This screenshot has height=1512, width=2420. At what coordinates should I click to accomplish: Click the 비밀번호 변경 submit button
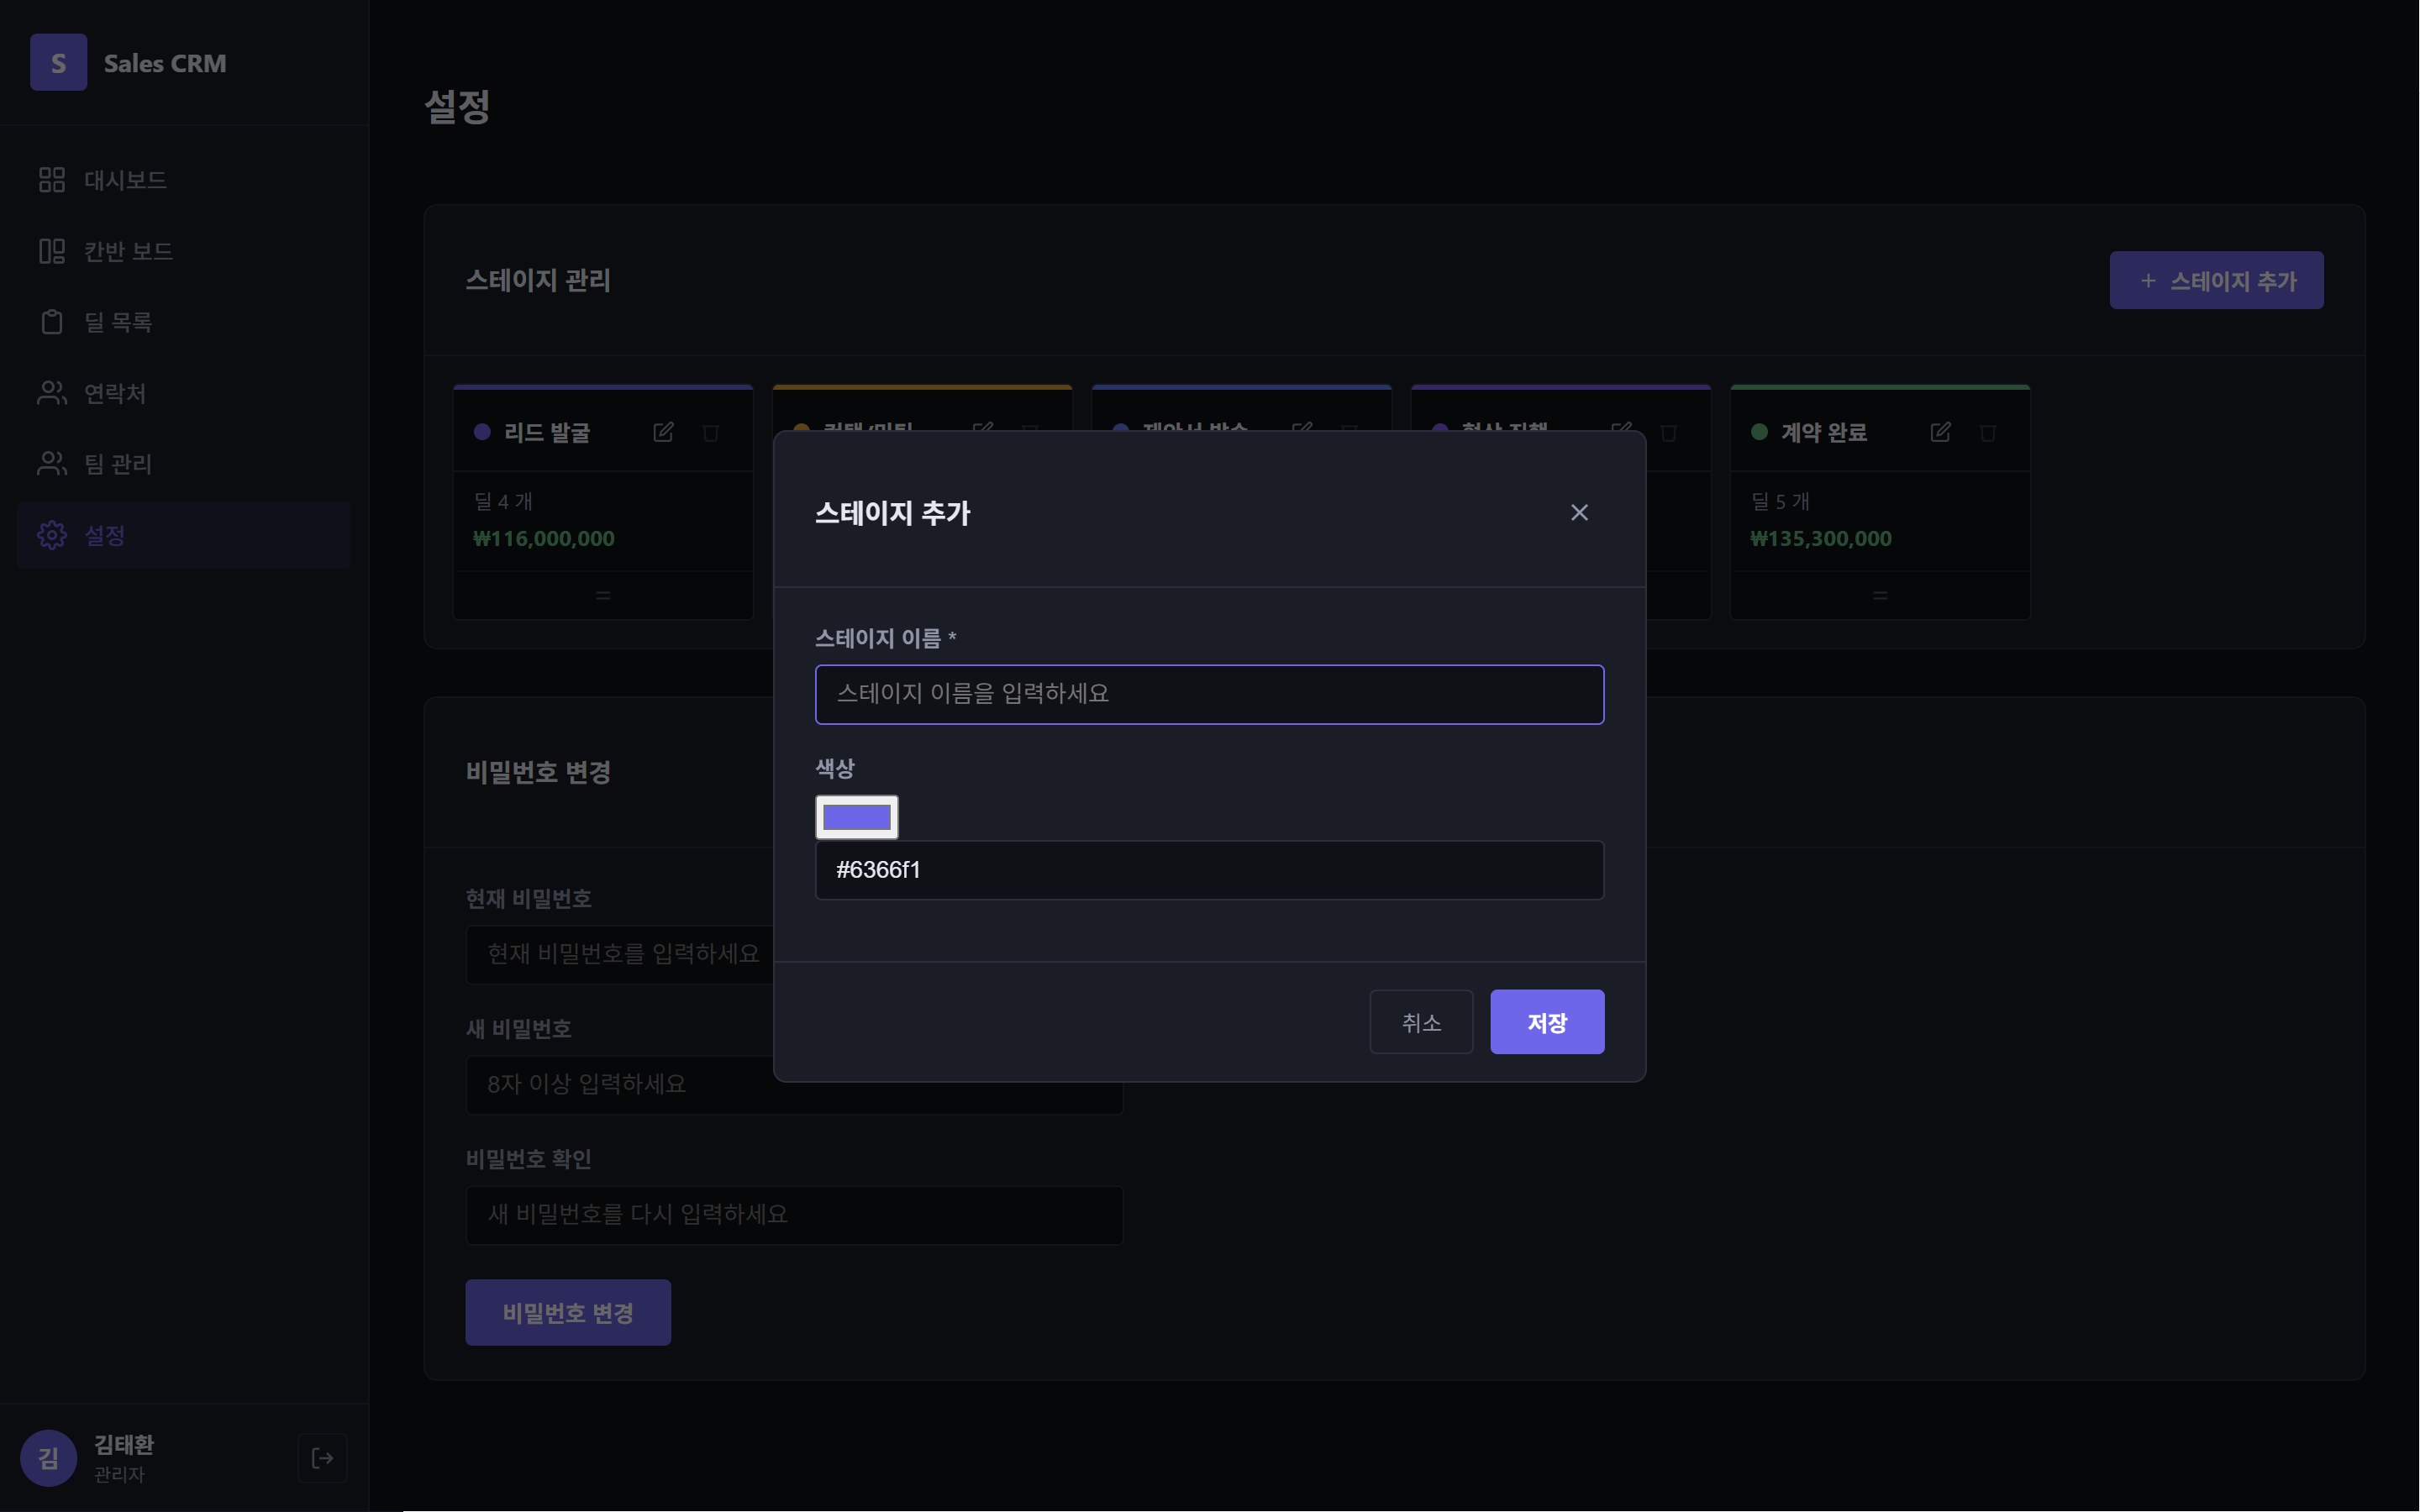(568, 1312)
